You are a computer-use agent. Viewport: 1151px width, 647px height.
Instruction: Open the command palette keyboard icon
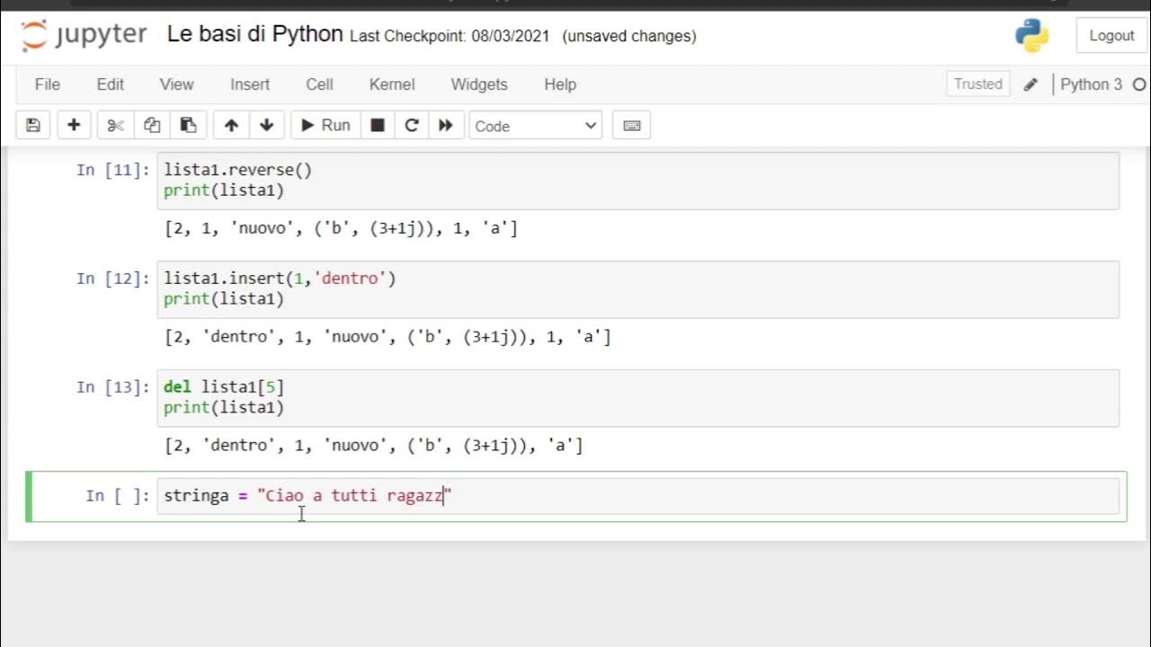[x=631, y=126]
